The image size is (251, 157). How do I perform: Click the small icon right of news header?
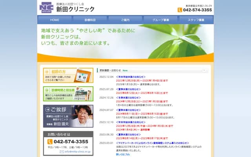[x=203, y=70]
